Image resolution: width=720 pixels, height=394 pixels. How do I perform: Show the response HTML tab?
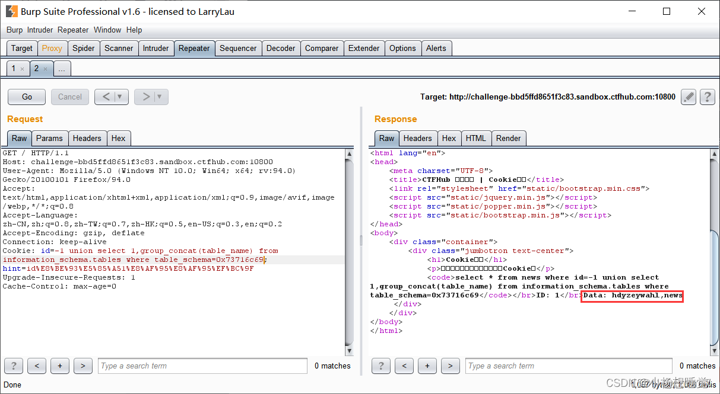pos(476,138)
